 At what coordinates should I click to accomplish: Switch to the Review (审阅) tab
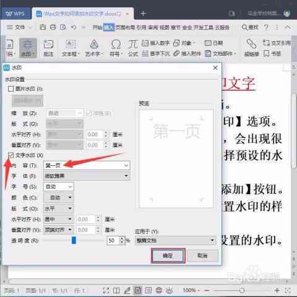pyautogui.click(x=153, y=27)
